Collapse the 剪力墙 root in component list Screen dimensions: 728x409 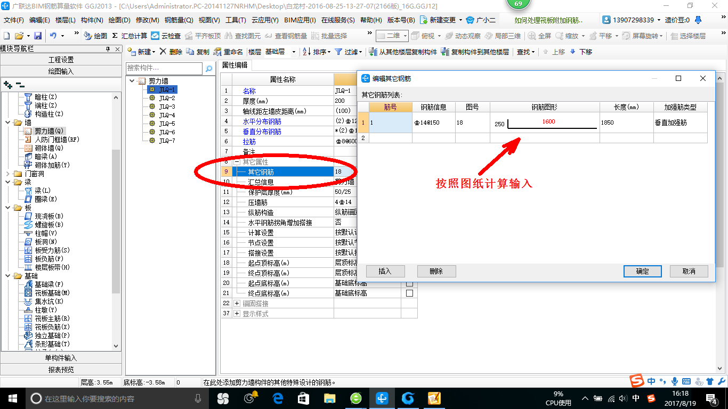pos(132,81)
